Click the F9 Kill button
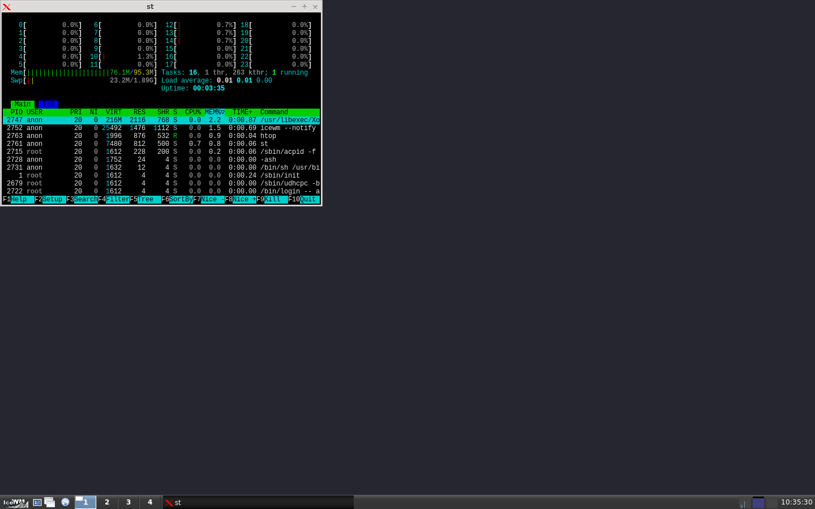The height and width of the screenshot is (509, 815). (272, 200)
